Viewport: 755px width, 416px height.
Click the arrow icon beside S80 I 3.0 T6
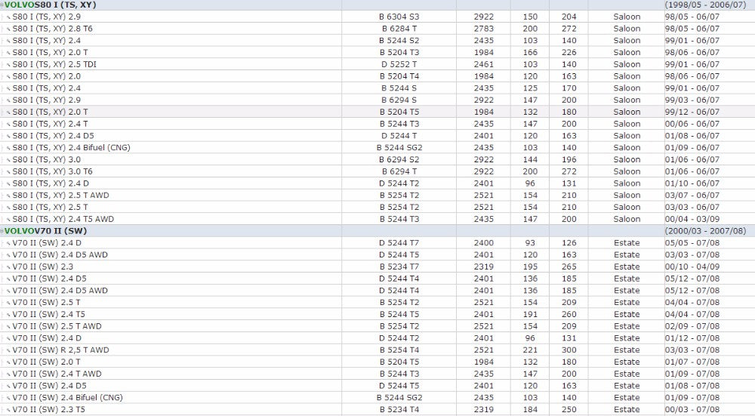coord(8,172)
